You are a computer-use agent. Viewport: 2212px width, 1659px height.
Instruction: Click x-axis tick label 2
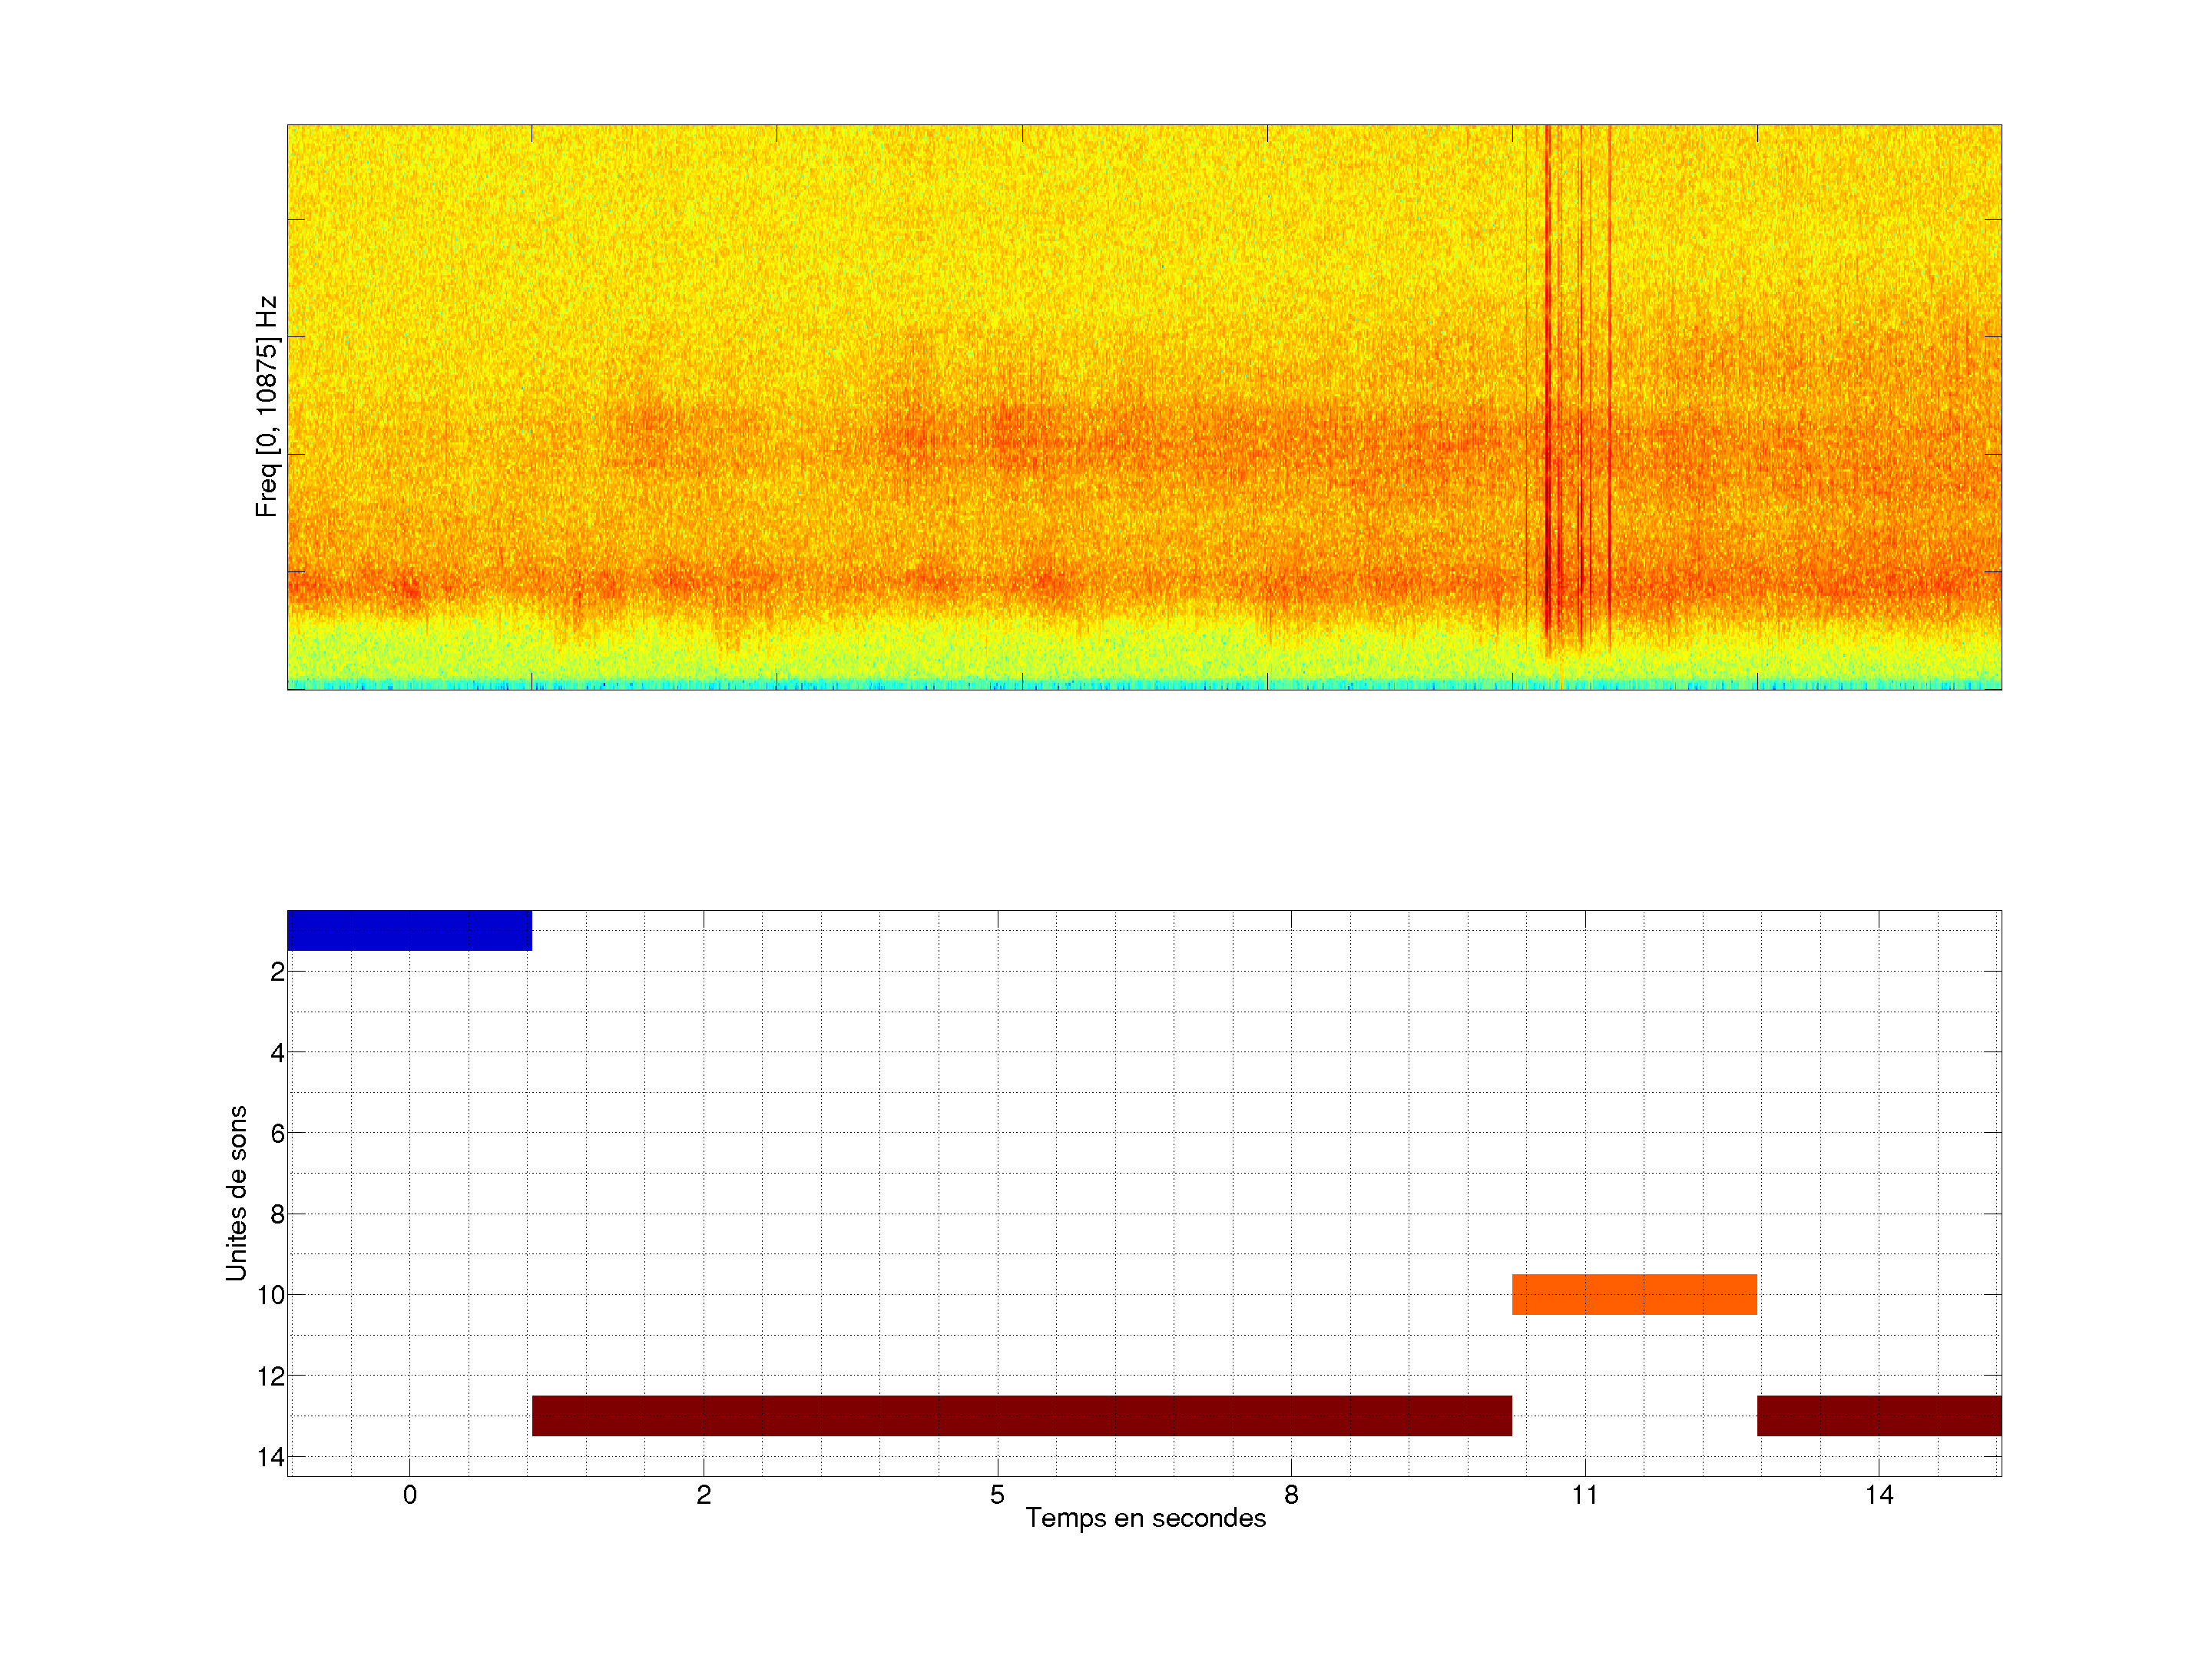point(703,1495)
